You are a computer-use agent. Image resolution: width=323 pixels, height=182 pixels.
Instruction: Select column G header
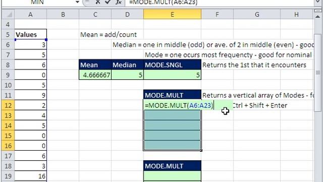257,15
